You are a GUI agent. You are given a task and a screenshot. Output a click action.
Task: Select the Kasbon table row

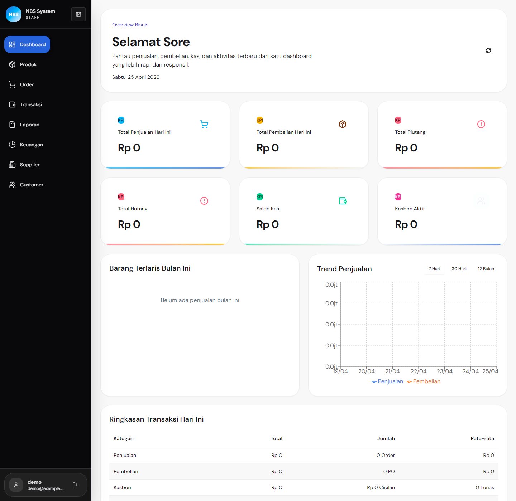coord(304,487)
